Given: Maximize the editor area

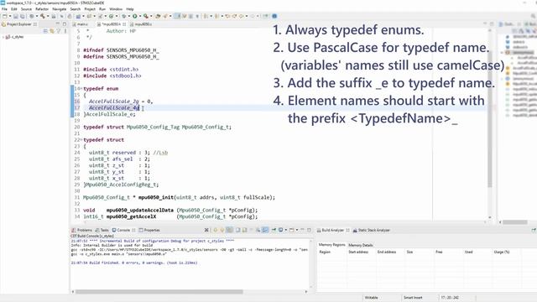Looking at the screenshot, I should [492, 24].
